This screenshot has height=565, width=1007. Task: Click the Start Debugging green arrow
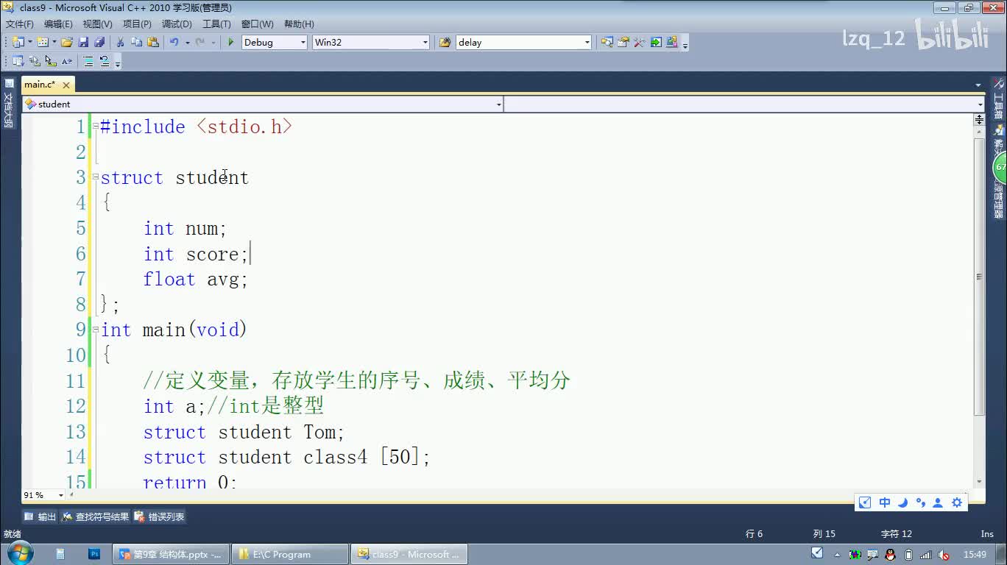(x=230, y=43)
